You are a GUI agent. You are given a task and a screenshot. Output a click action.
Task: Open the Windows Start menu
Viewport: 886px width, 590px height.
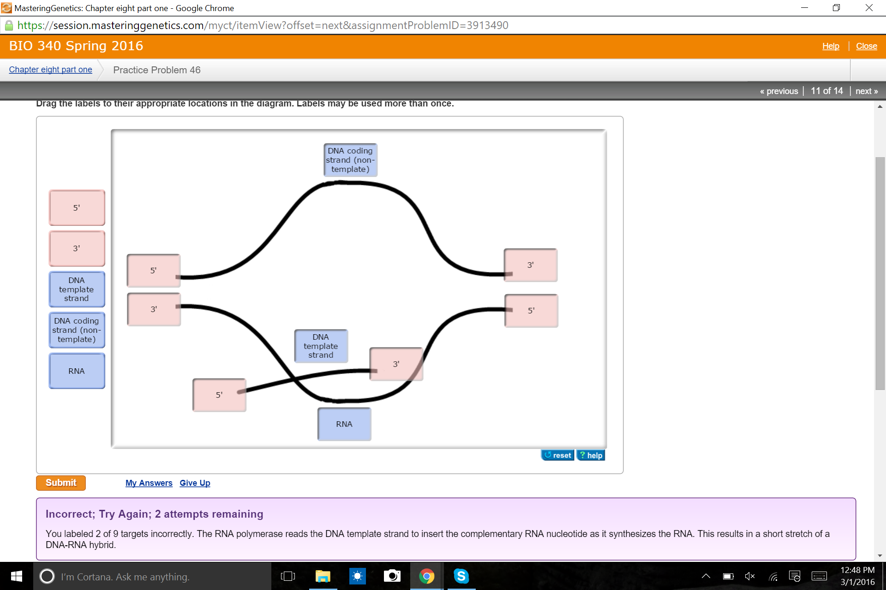[16, 576]
